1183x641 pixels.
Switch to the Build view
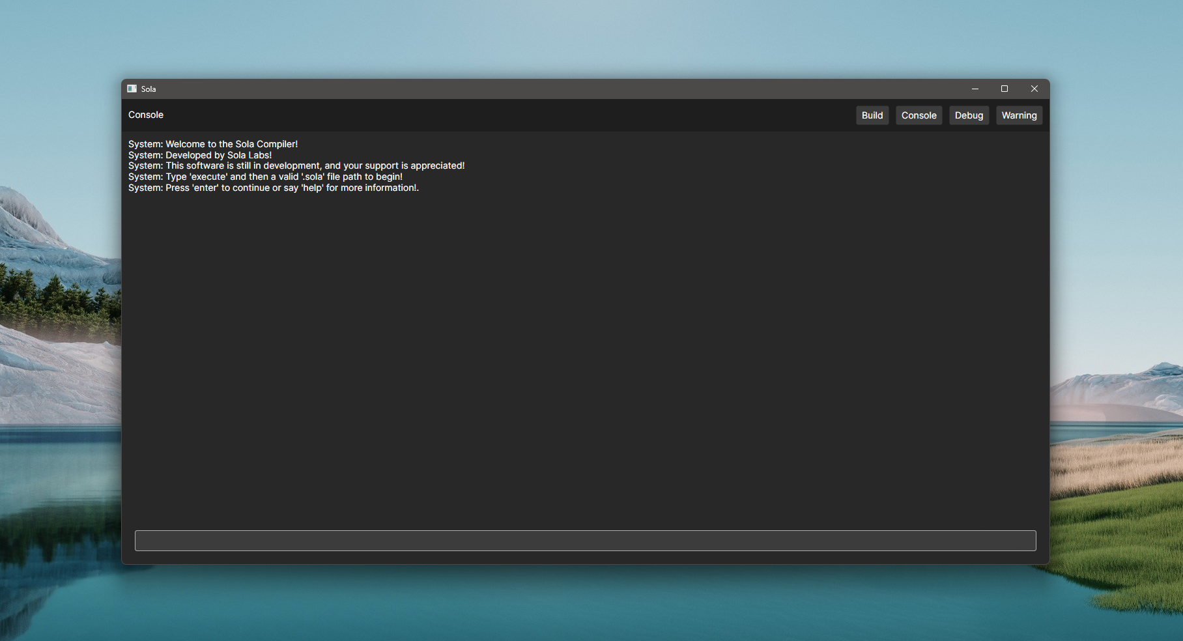872,115
